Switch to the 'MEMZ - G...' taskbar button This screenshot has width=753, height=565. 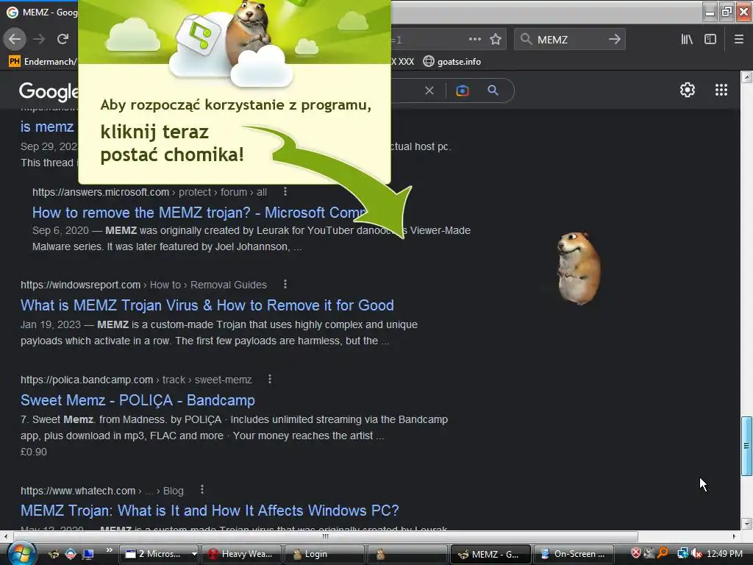490,554
